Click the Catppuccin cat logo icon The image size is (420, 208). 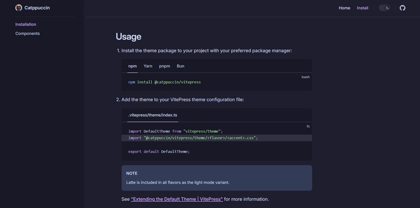(x=18, y=8)
